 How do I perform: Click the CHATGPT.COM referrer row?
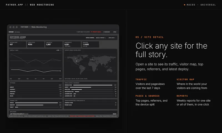click(x=90, y=94)
